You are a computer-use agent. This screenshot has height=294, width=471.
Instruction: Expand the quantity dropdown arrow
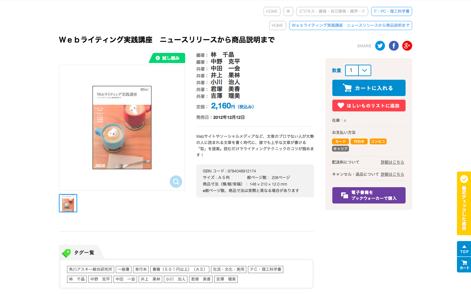(365, 70)
